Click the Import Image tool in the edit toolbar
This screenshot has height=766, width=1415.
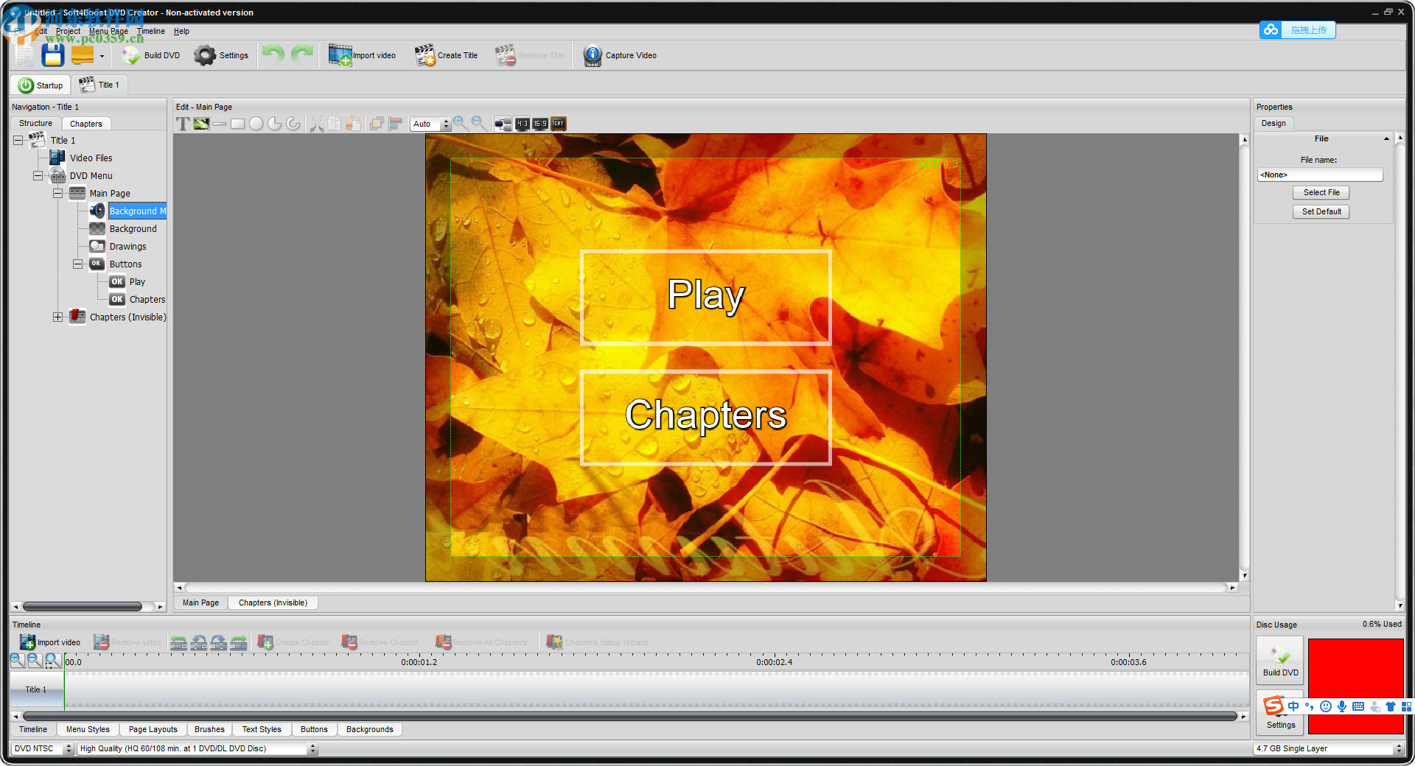coord(200,124)
